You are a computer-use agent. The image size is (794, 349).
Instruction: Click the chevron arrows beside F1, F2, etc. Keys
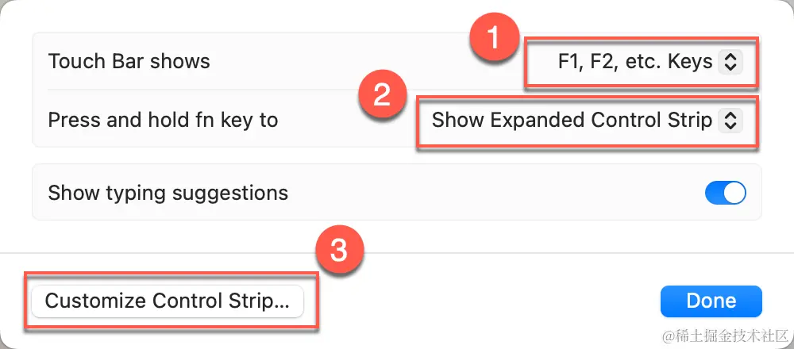pos(730,62)
